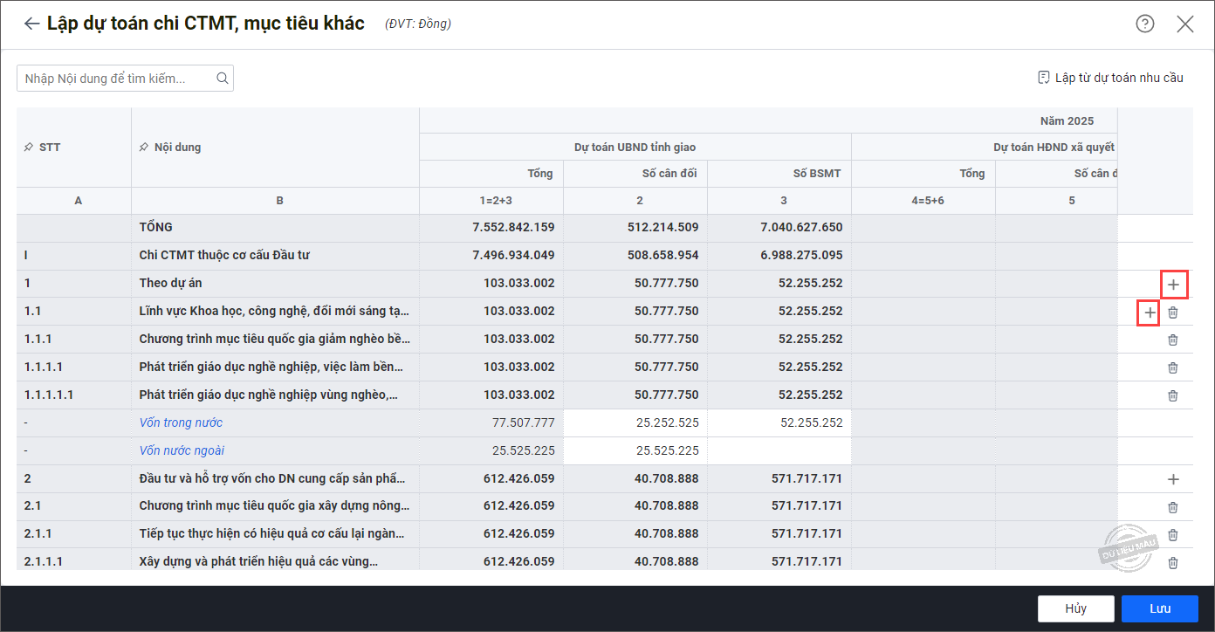Screen dimensions: 1215x632
Task: Delete row 2.1 using trash icon
Action: (1173, 507)
